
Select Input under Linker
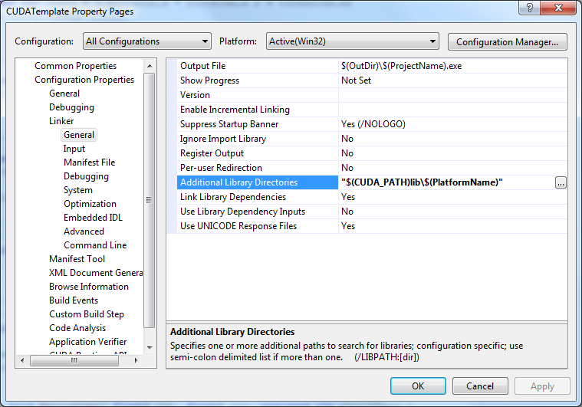pyautogui.click(x=74, y=149)
